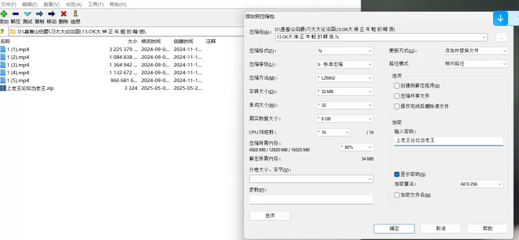Click the 帮助 button in dialog
The height and width of the screenshot is (240, 519).
pos(488,228)
